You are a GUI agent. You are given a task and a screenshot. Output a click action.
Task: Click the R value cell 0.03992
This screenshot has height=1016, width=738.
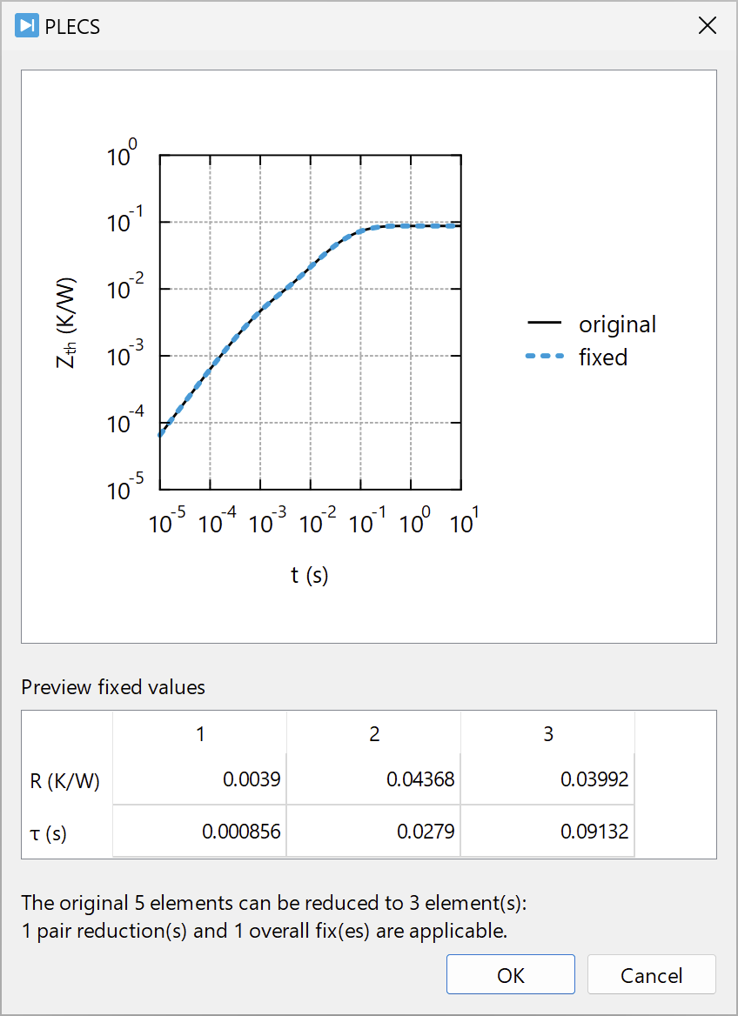click(x=548, y=779)
